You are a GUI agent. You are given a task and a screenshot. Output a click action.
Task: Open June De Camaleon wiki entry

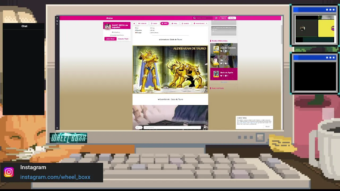224,49
